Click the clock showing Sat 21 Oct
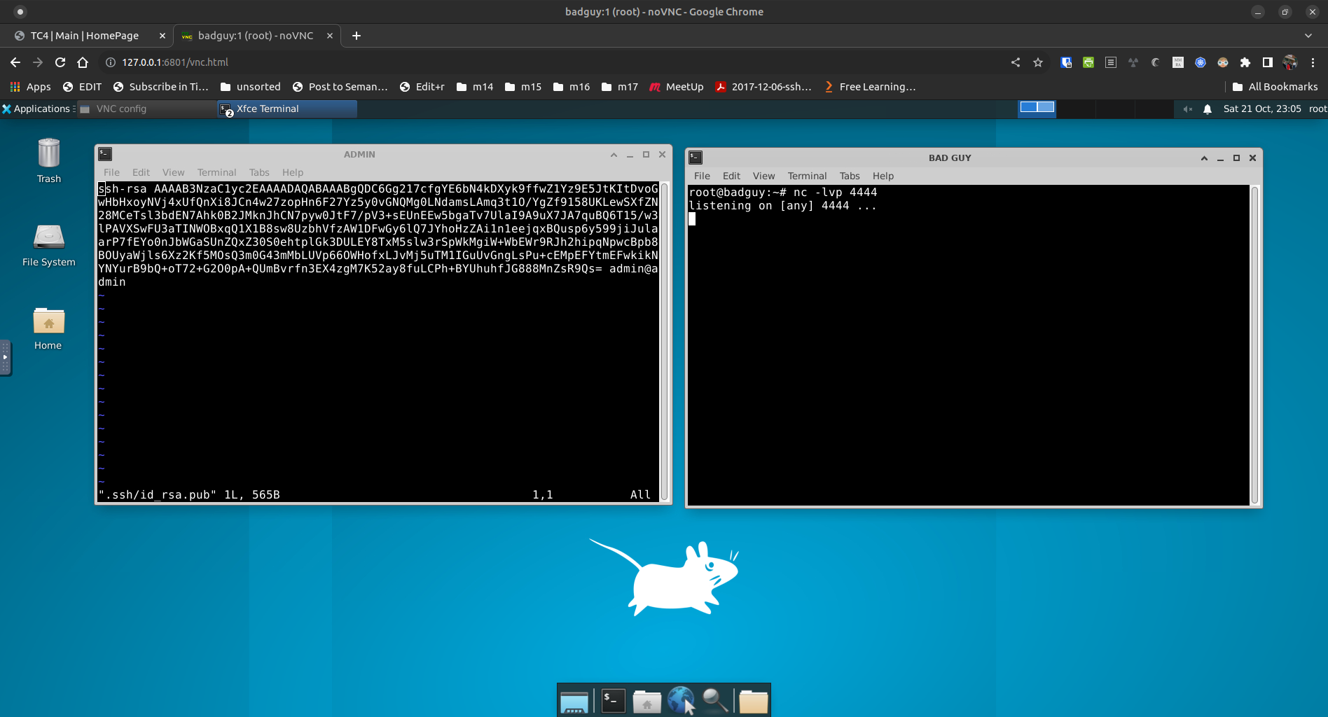 click(1262, 109)
